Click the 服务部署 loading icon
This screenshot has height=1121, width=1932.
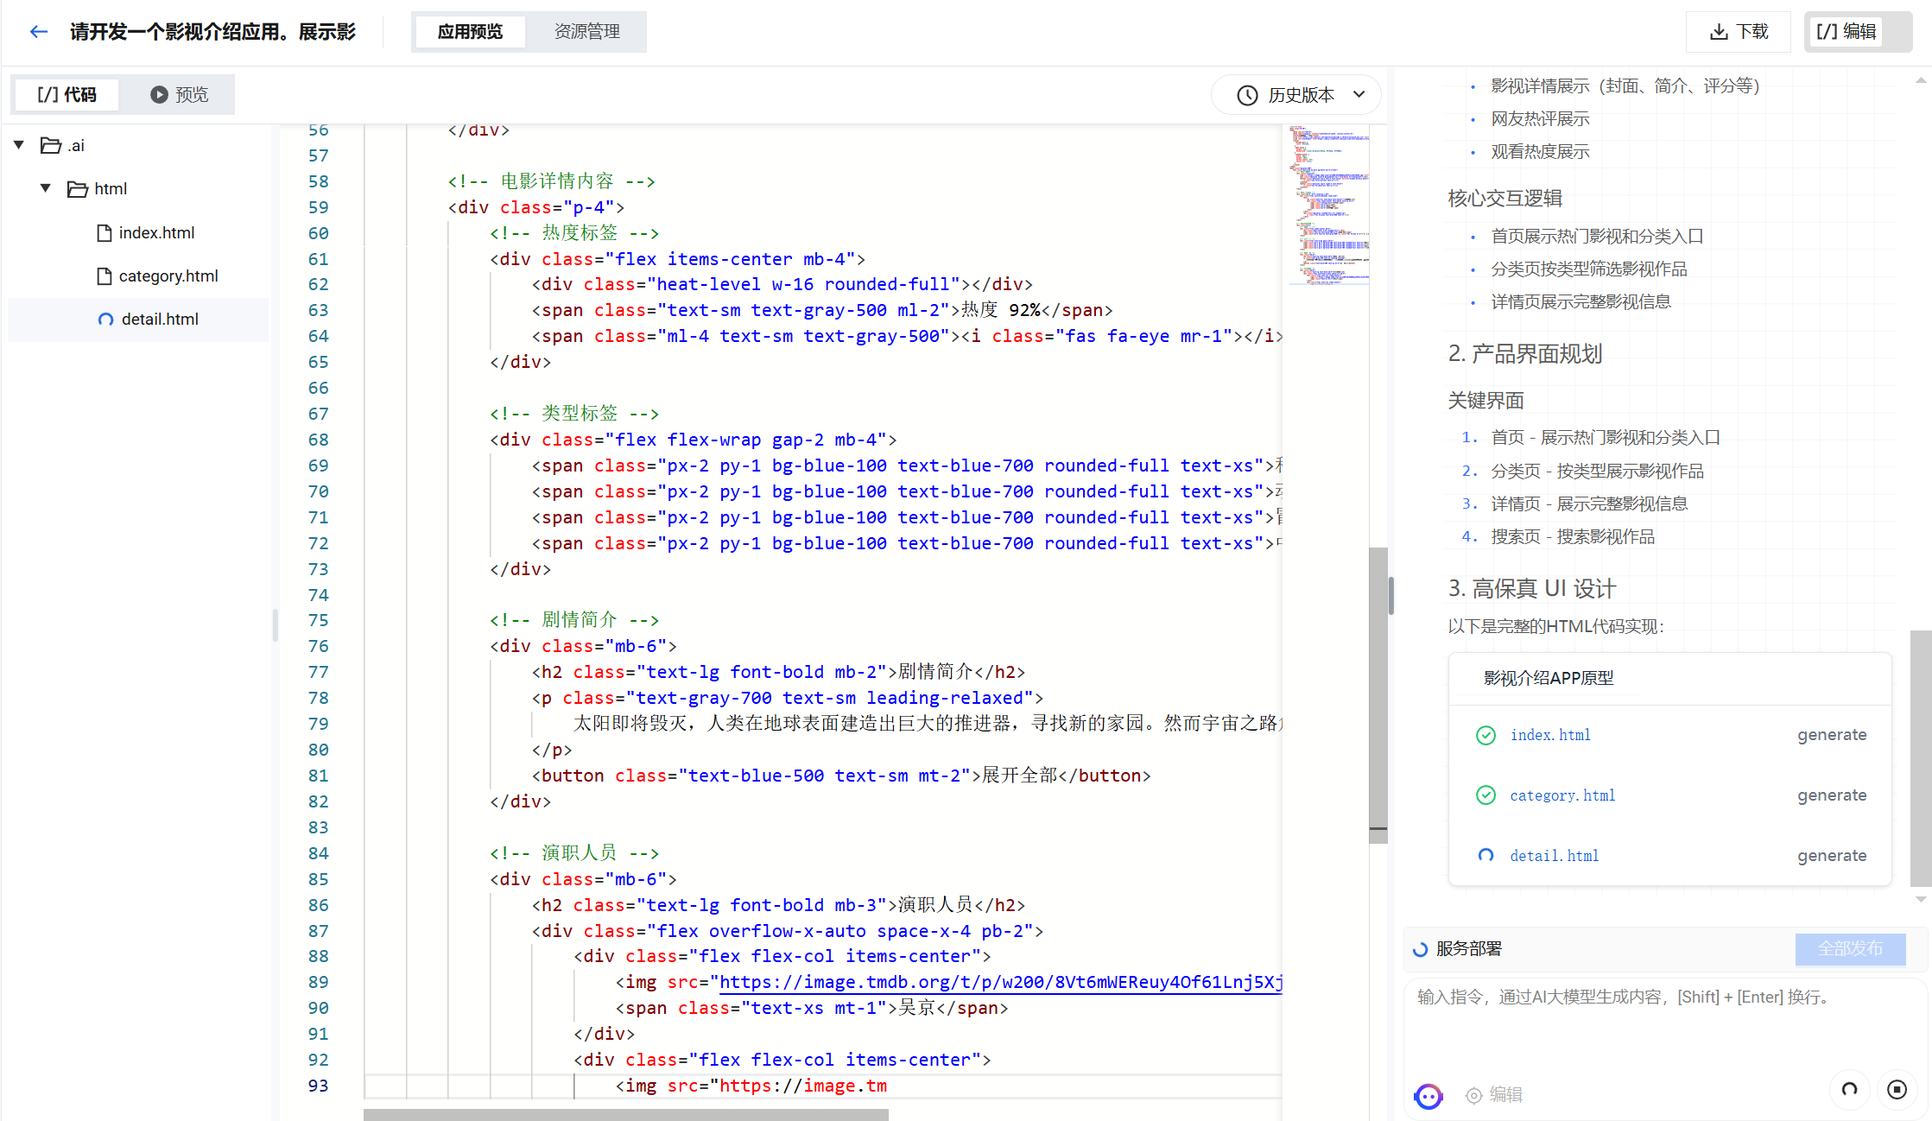(x=1420, y=949)
